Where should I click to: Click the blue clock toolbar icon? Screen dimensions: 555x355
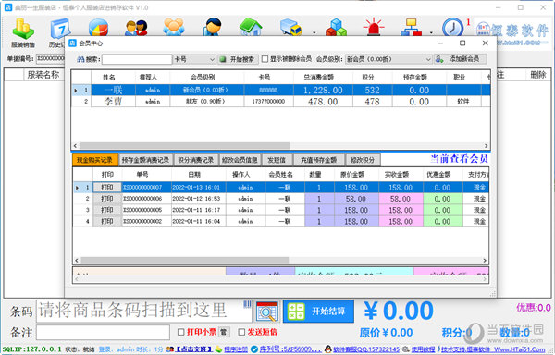click(x=452, y=27)
